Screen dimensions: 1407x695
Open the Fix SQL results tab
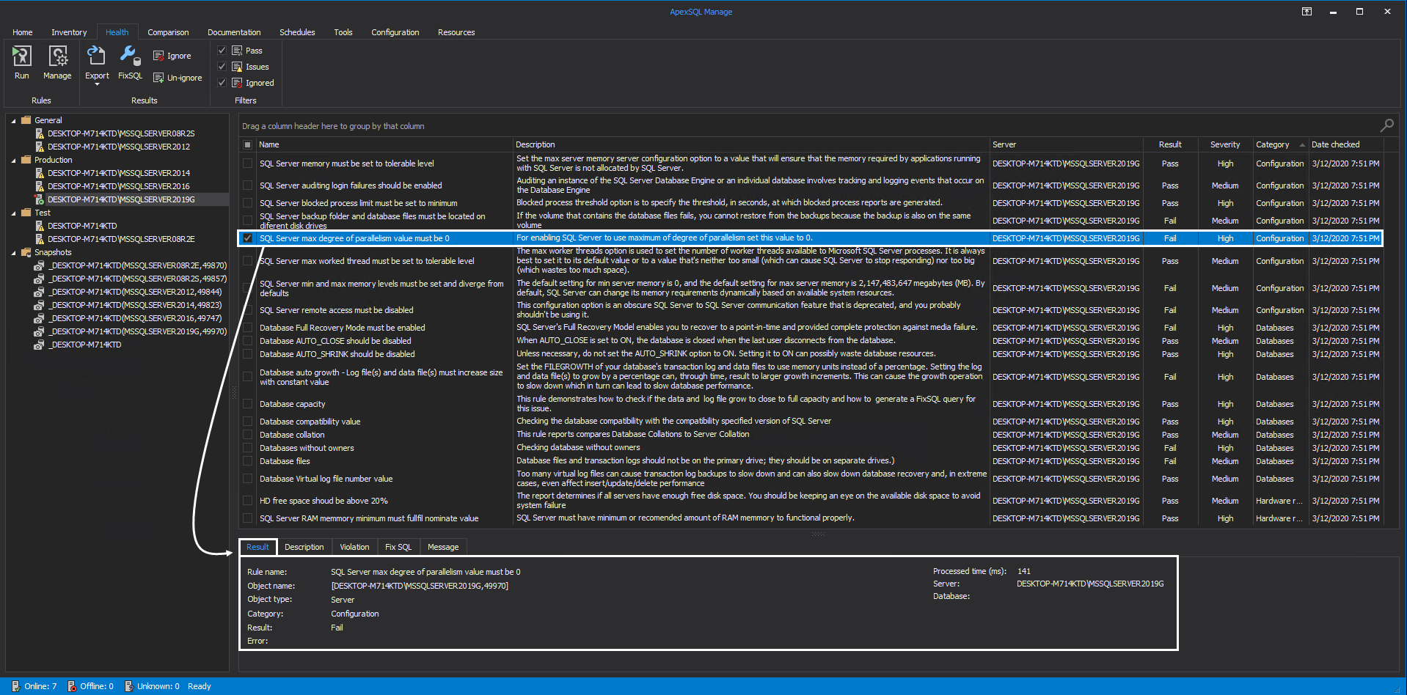click(x=398, y=546)
